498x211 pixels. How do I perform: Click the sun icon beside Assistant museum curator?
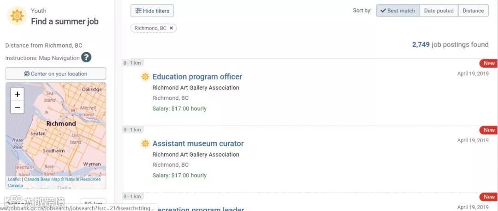point(145,144)
